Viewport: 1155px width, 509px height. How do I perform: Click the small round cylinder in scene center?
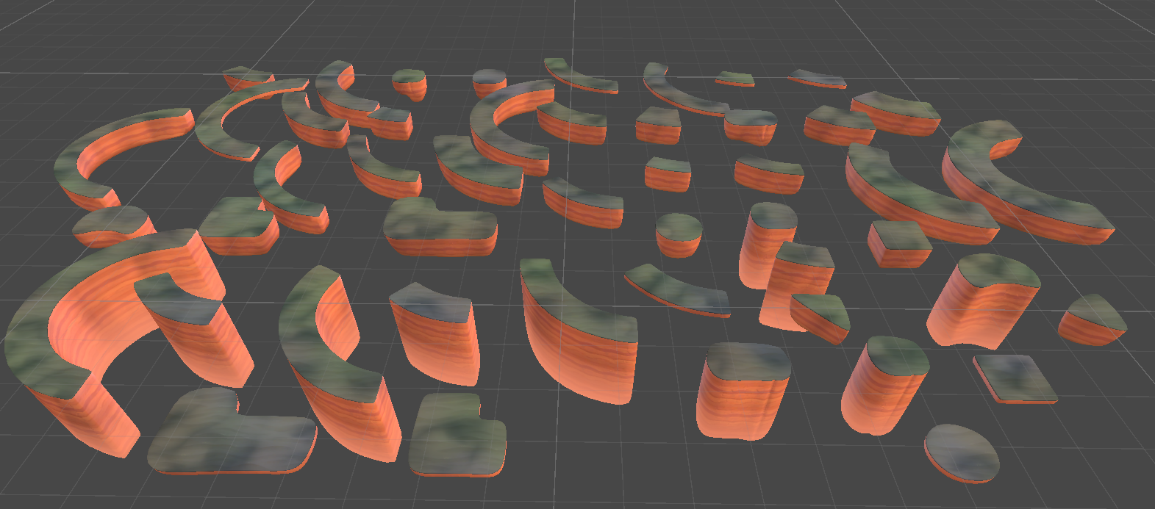(x=678, y=234)
